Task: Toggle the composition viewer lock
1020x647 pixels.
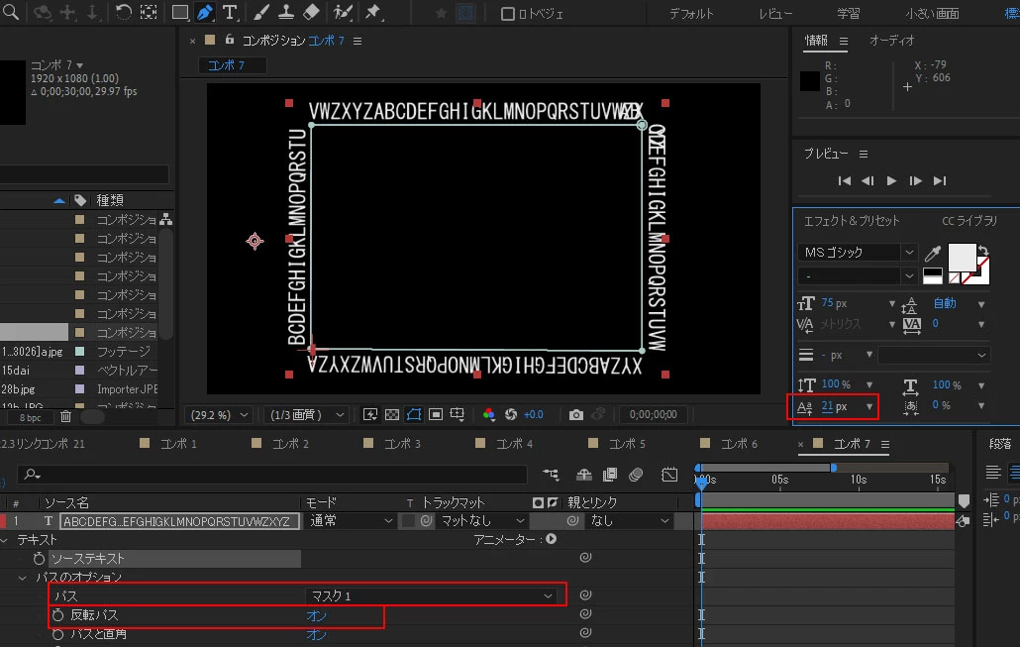Action: coord(230,40)
